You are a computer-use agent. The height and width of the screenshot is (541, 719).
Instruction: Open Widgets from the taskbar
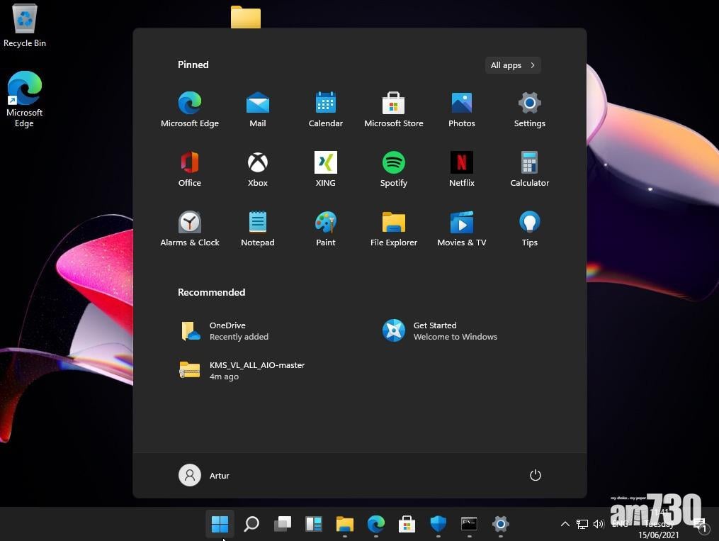[x=313, y=524]
